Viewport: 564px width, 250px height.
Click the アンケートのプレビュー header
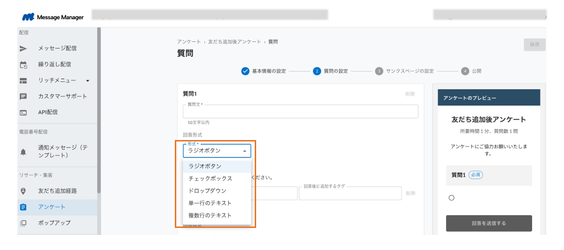[489, 98]
